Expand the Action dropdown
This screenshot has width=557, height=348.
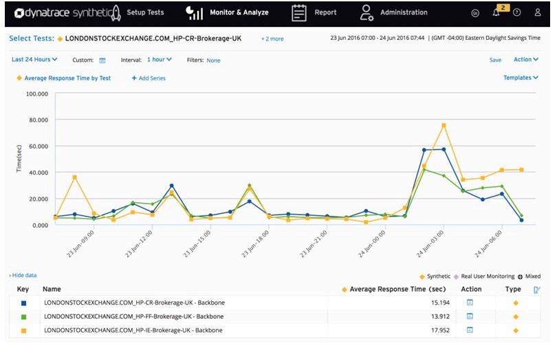526,60
